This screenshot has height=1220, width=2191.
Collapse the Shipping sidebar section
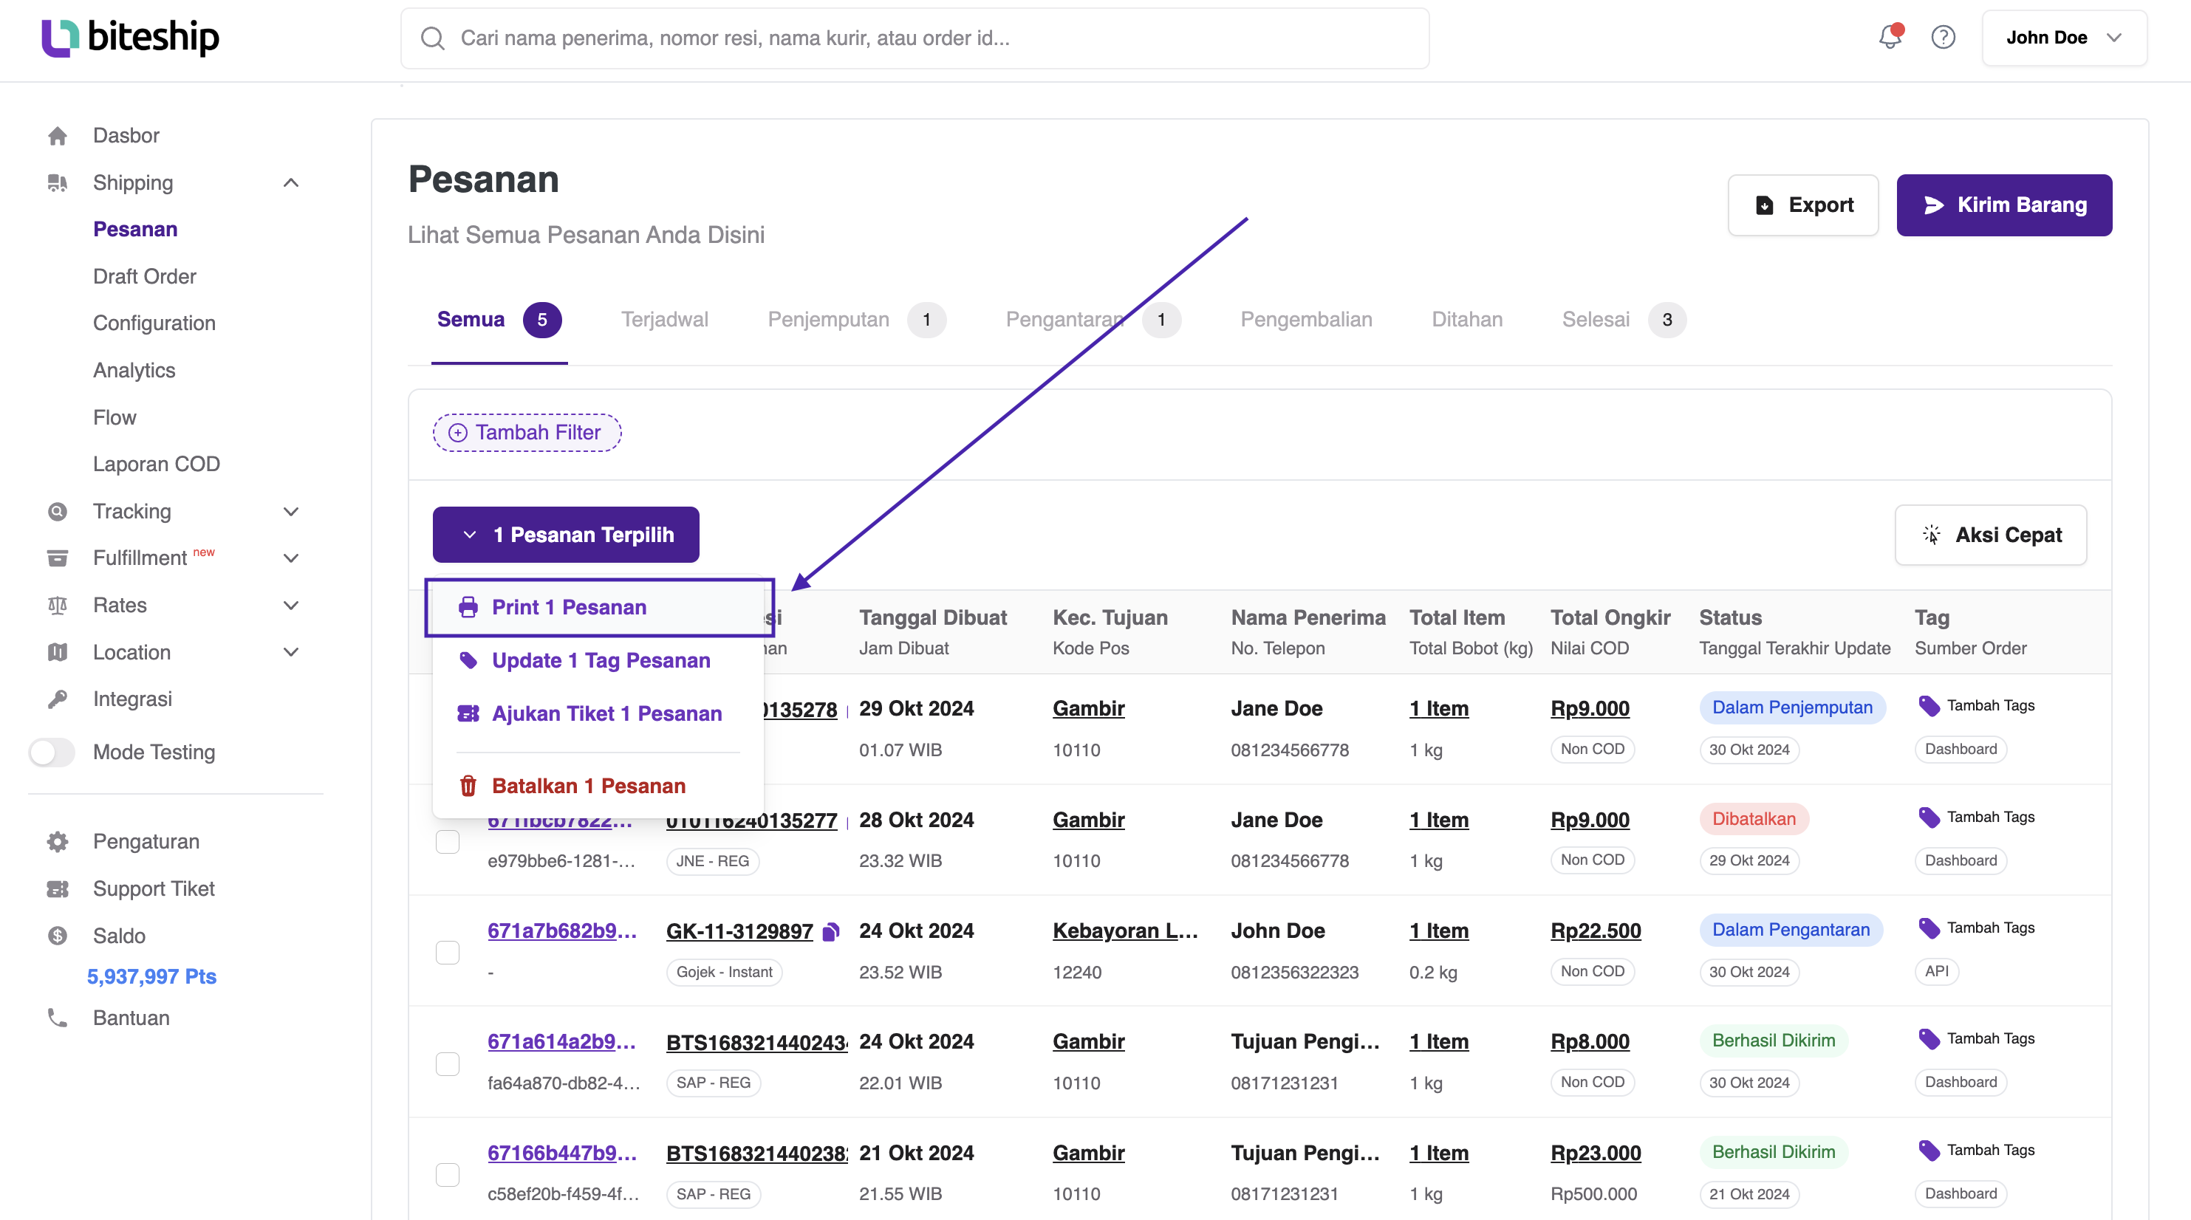tap(291, 183)
